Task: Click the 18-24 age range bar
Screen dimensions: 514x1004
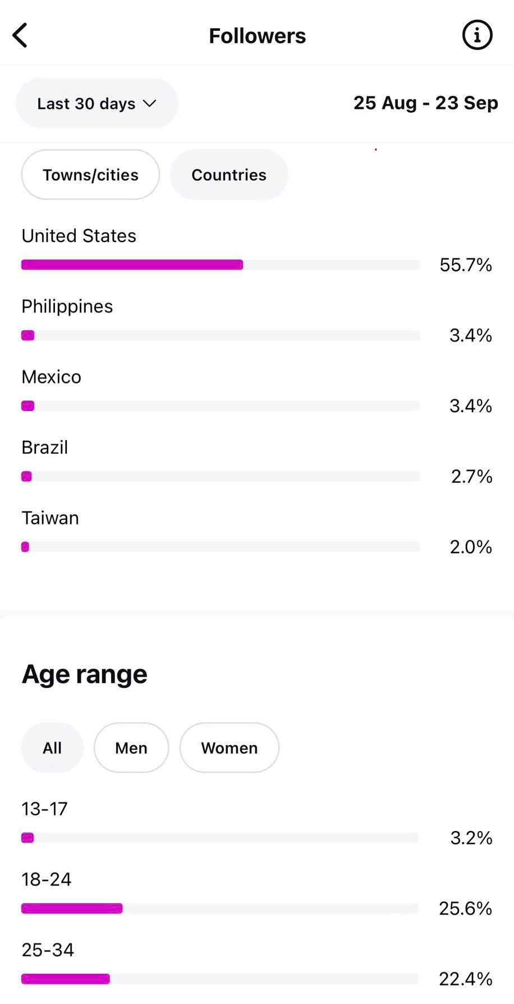Action: coord(220,908)
